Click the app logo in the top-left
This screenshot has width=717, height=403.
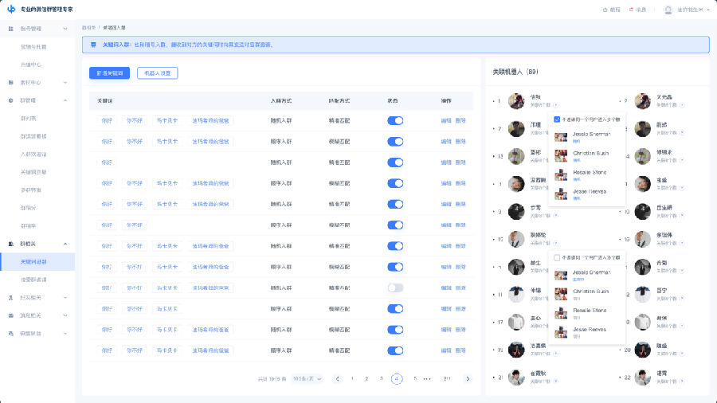pyautogui.click(x=11, y=9)
